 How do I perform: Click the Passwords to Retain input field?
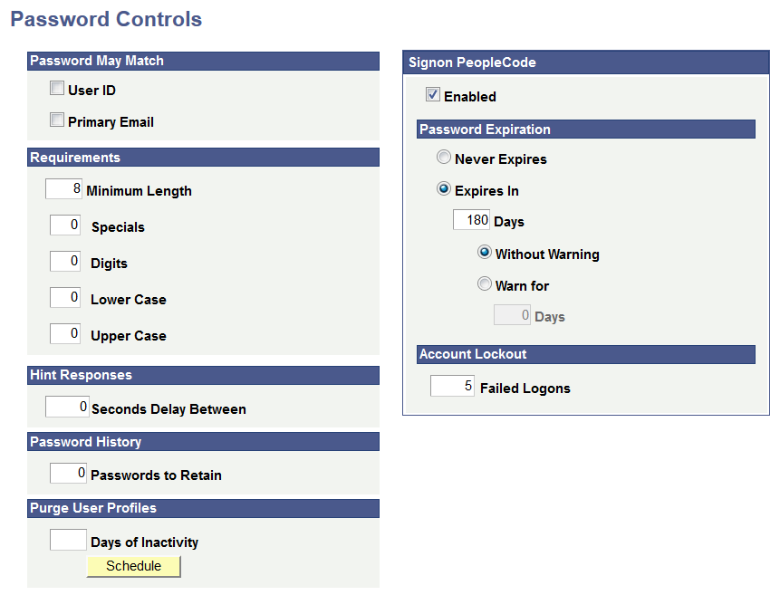click(x=67, y=472)
